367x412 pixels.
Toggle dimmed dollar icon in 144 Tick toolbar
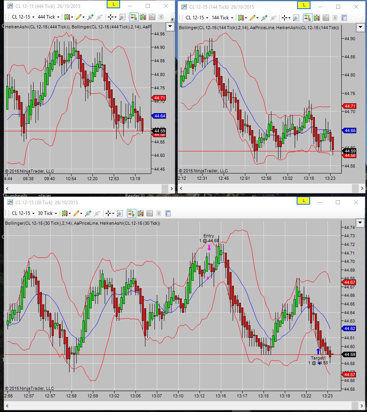tap(335, 18)
